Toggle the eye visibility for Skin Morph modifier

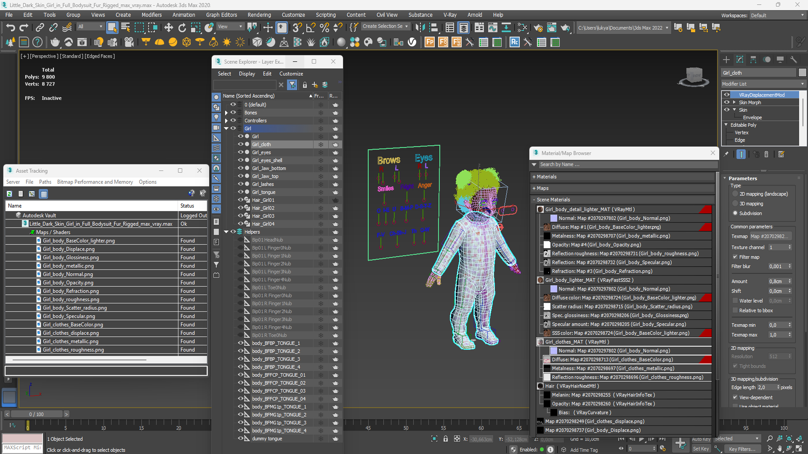point(727,103)
